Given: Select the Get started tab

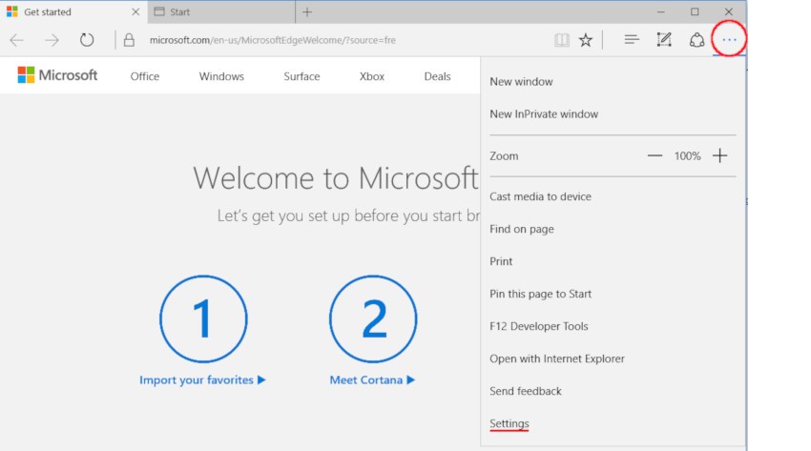Looking at the screenshot, I should 73,11.
